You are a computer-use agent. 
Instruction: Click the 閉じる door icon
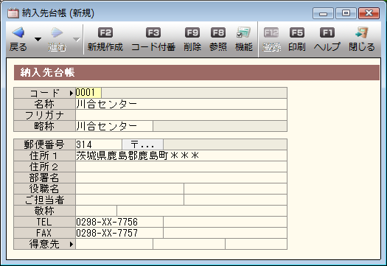tap(362, 32)
